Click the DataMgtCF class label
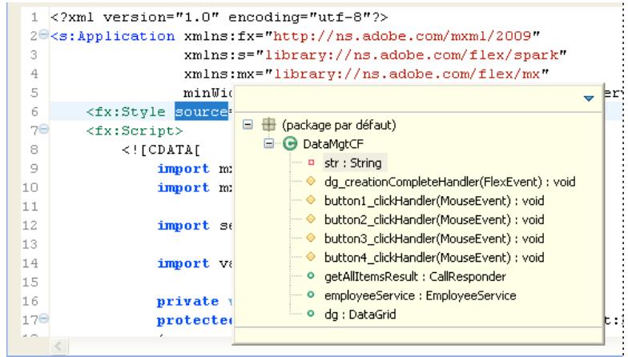The width and height of the screenshot is (628, 357). (333, 144)
